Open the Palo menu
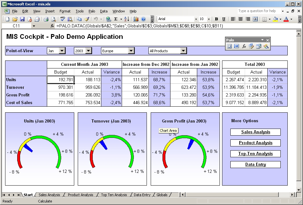The height and width of the screenshot is (205, 303). point(92,11)
